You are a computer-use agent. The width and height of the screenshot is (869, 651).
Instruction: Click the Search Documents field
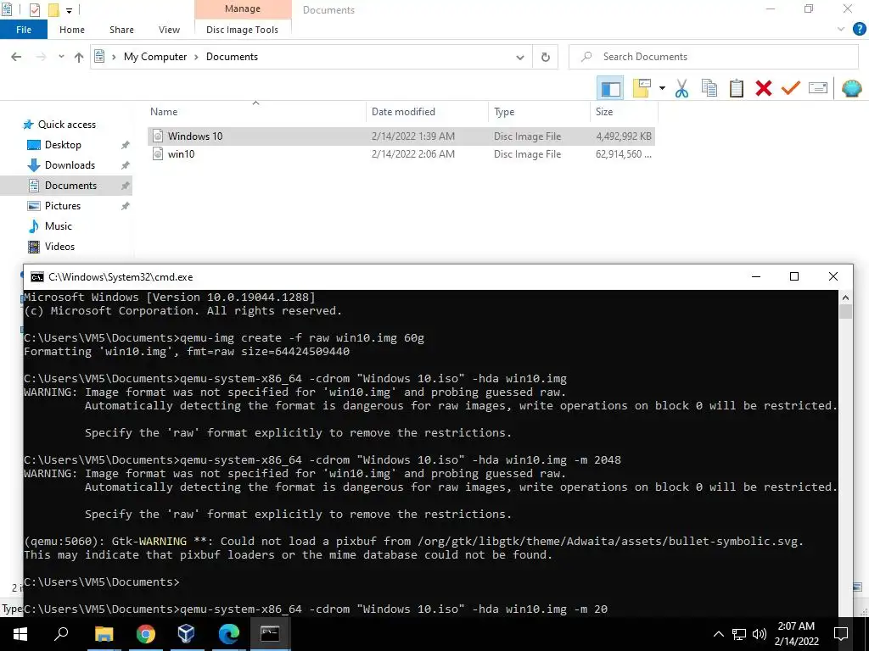pos(713,57)
